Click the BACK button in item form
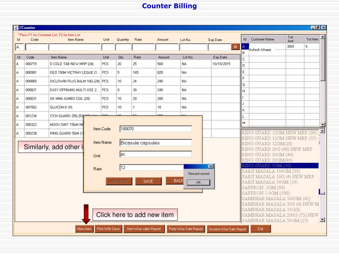 pos(175,181)
